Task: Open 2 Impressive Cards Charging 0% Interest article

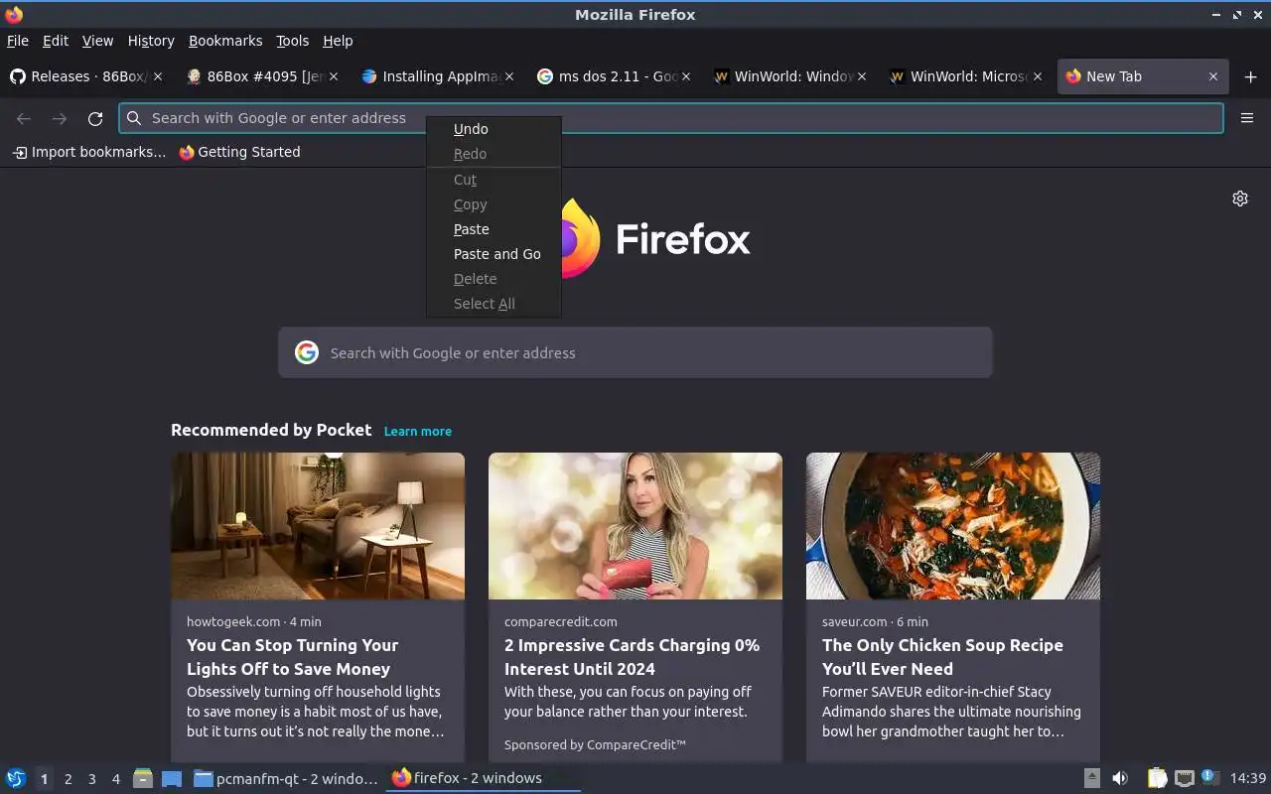Action: point(632,657)
